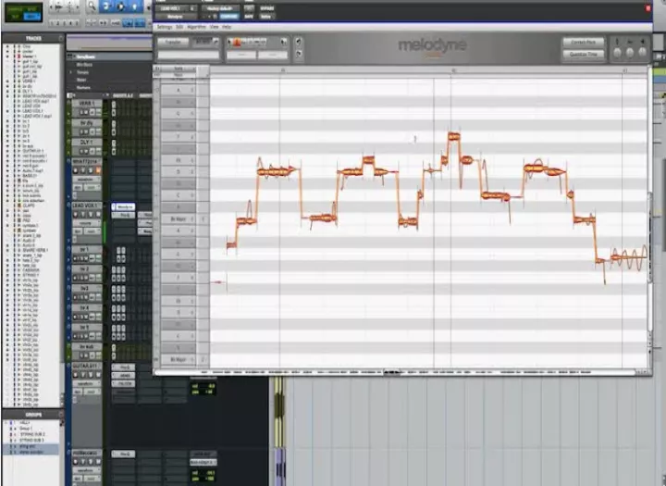This screenshot has height=486, width=666.
Task: Click the Correct Pitch button
Action: [x=584, y=42]
